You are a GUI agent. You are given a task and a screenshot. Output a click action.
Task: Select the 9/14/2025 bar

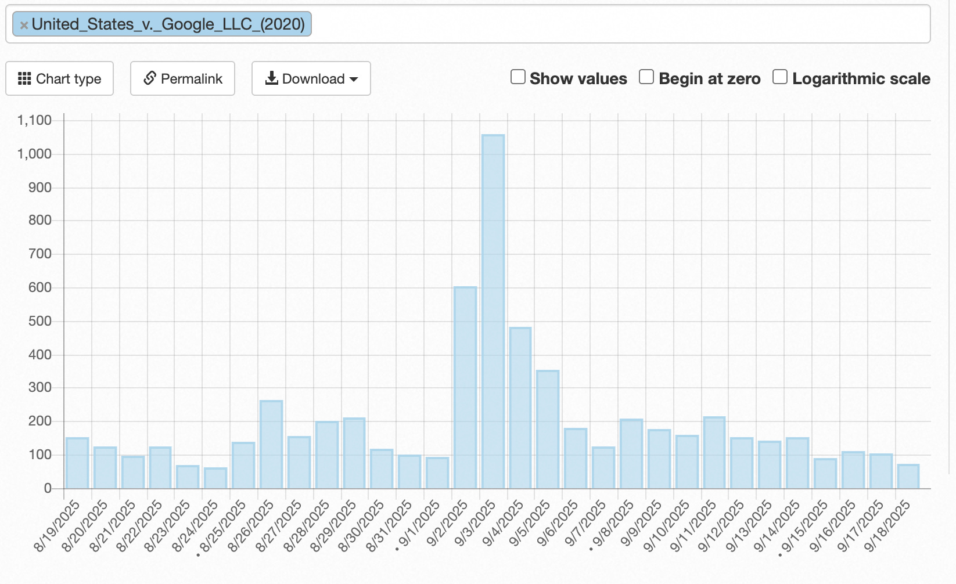tap(797, 463)
